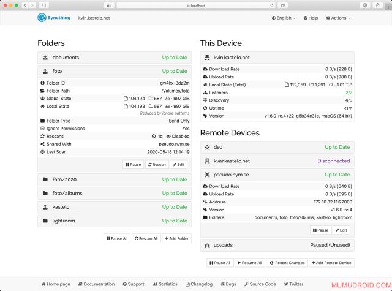Screen dimensions: 392x291
Task: Pause the foto folder
Action: (x=134, y=165)
